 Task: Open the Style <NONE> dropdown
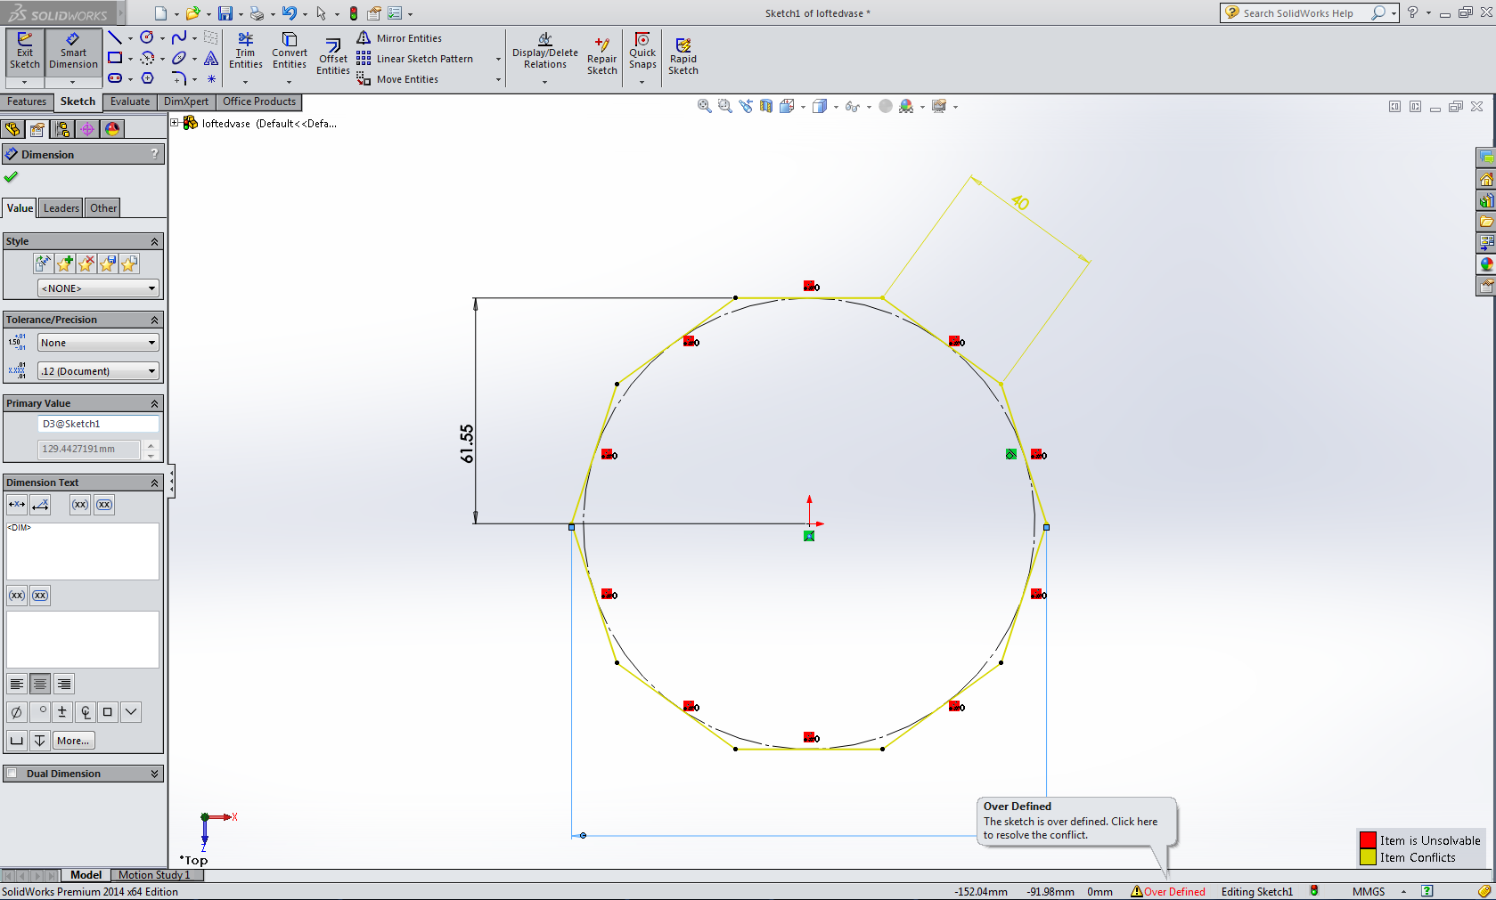tap(98, 288)
